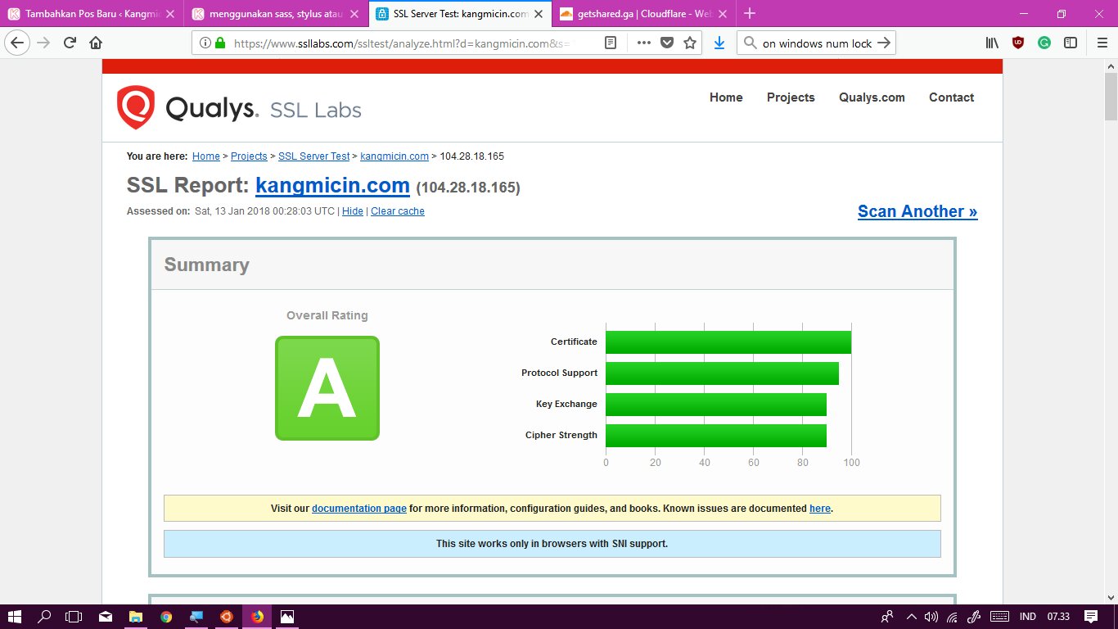Click the IND input language indicator
This screenshot has width=1118, height=629.
(1028, 617)
